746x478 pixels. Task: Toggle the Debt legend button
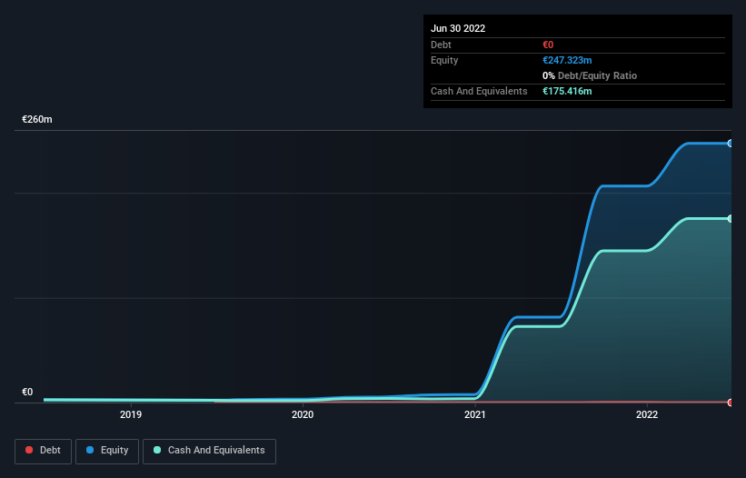click(44, 451)
